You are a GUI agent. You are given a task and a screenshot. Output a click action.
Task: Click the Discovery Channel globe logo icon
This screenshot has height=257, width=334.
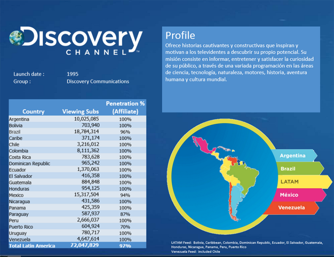pyautogui.click(x=16, y=38)
